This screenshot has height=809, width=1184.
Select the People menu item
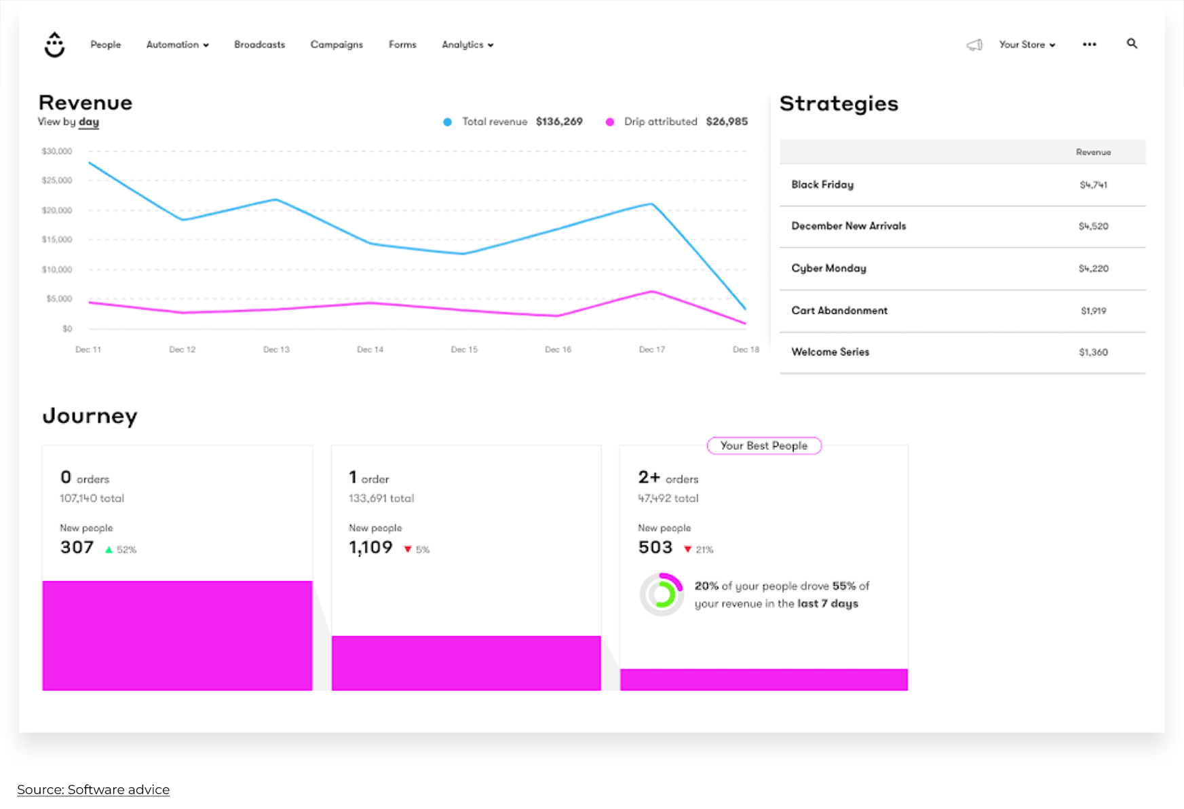pos(105,45)
